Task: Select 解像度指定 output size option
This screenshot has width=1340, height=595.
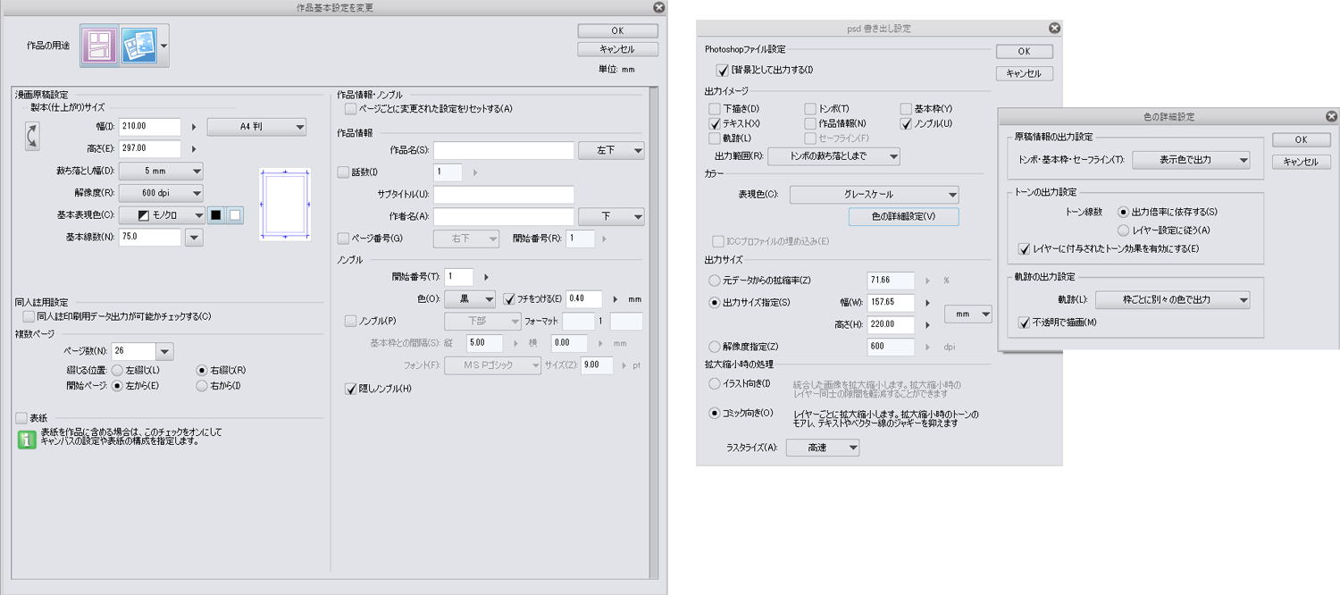Action: pos(714,346)
